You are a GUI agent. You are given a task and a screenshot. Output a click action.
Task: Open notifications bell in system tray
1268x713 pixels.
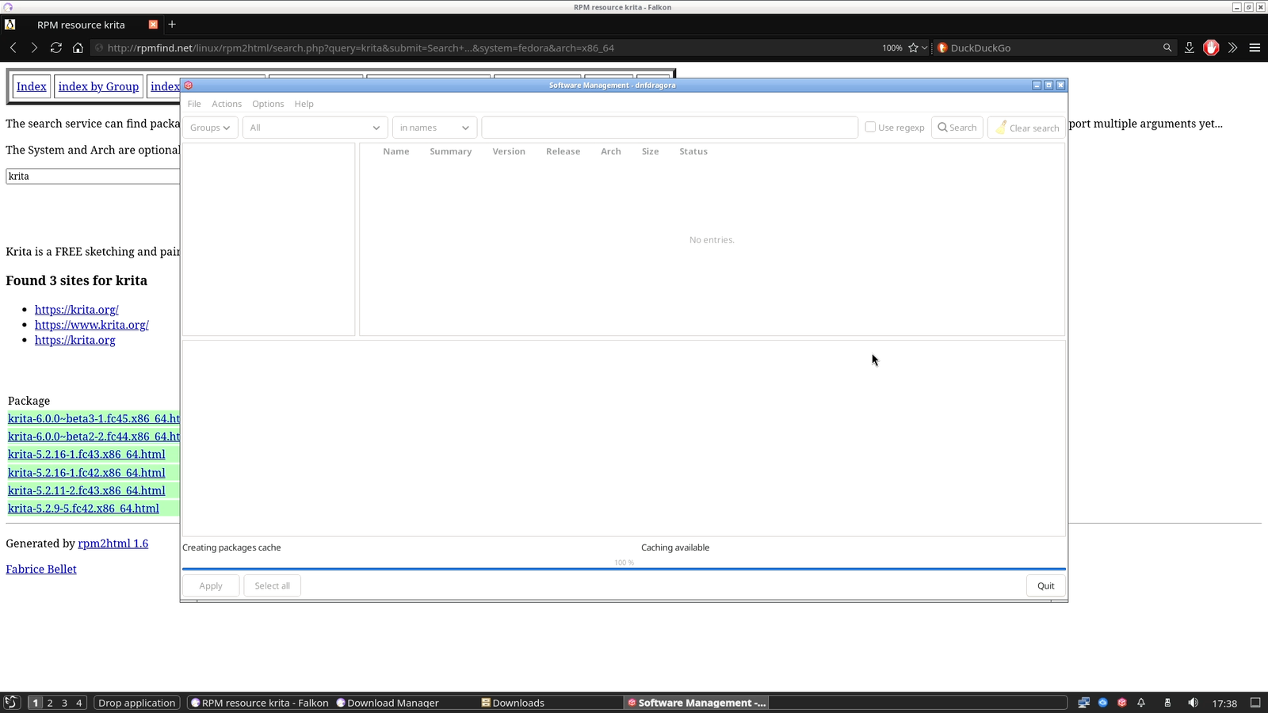pos(1141,703)
